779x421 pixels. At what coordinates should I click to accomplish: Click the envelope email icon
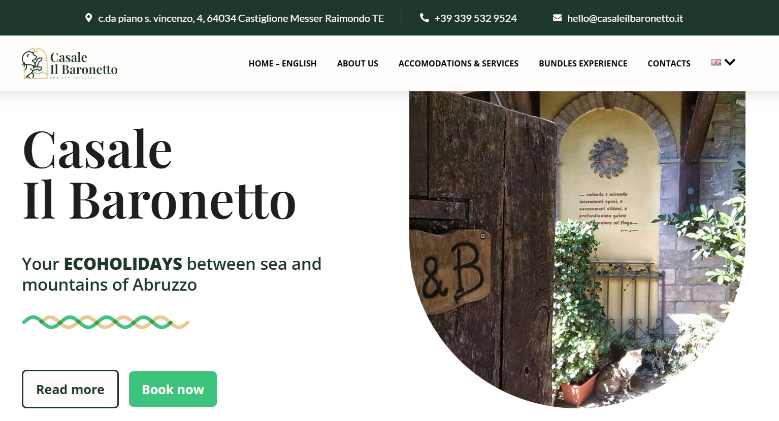(557, 18)
